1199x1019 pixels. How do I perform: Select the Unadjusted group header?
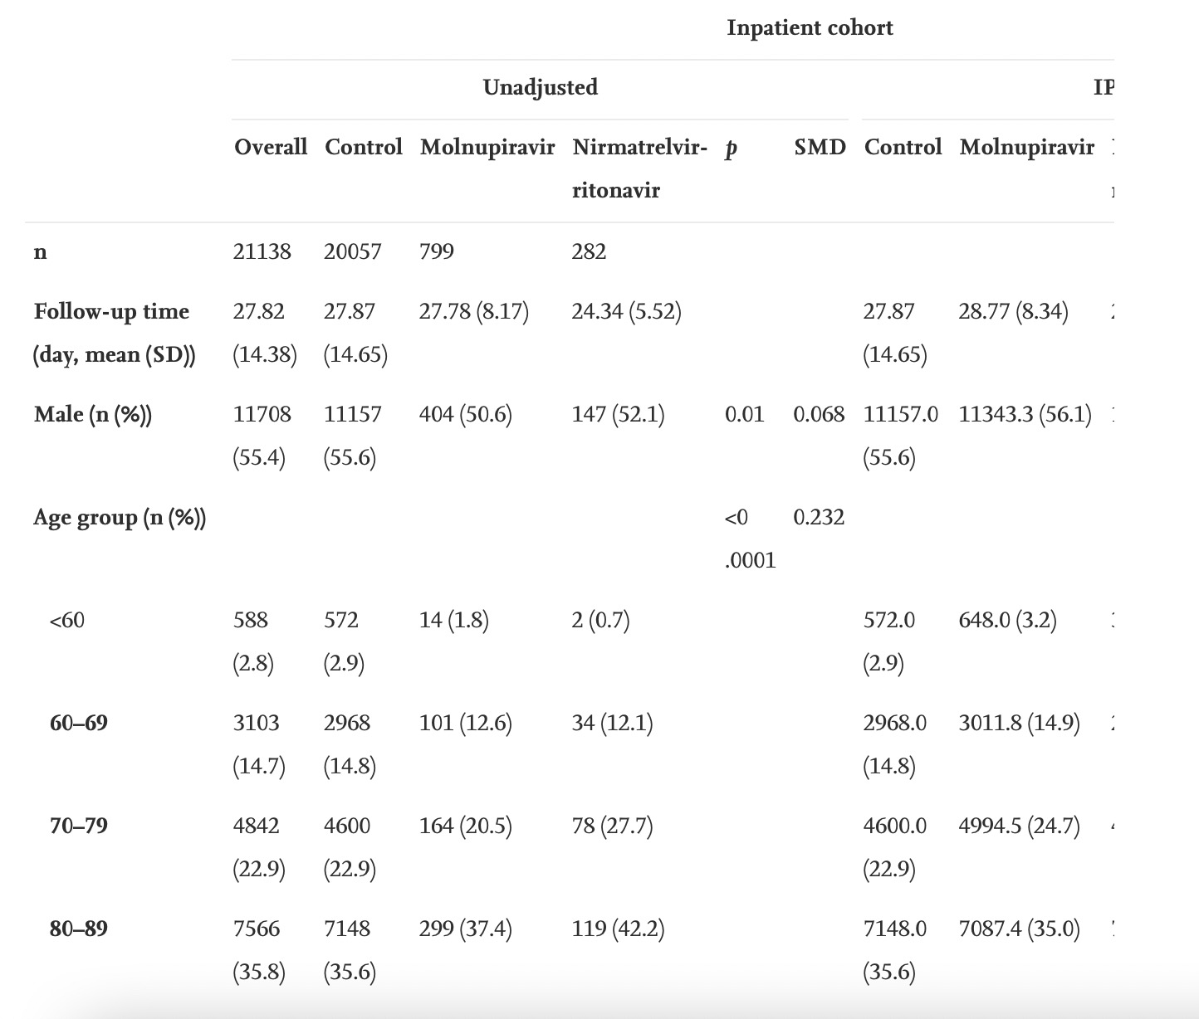pos(540,88)
